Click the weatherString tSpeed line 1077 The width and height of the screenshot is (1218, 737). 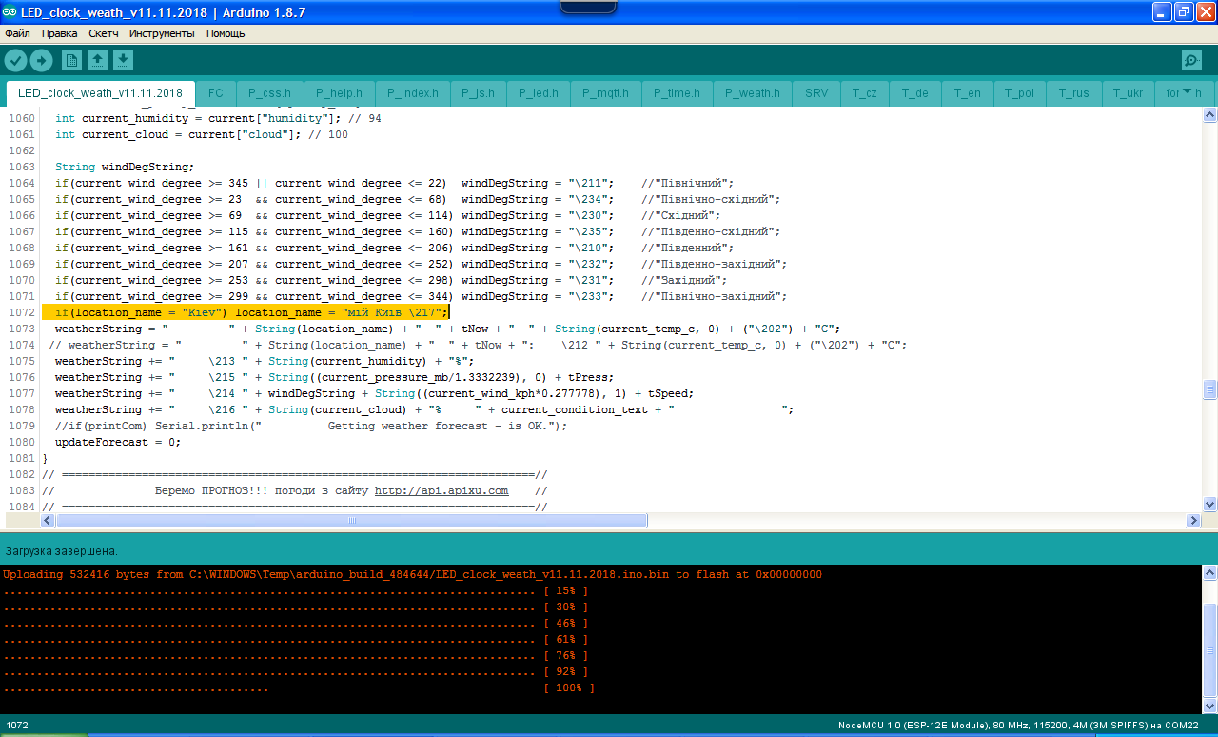(x=375, y=393)
